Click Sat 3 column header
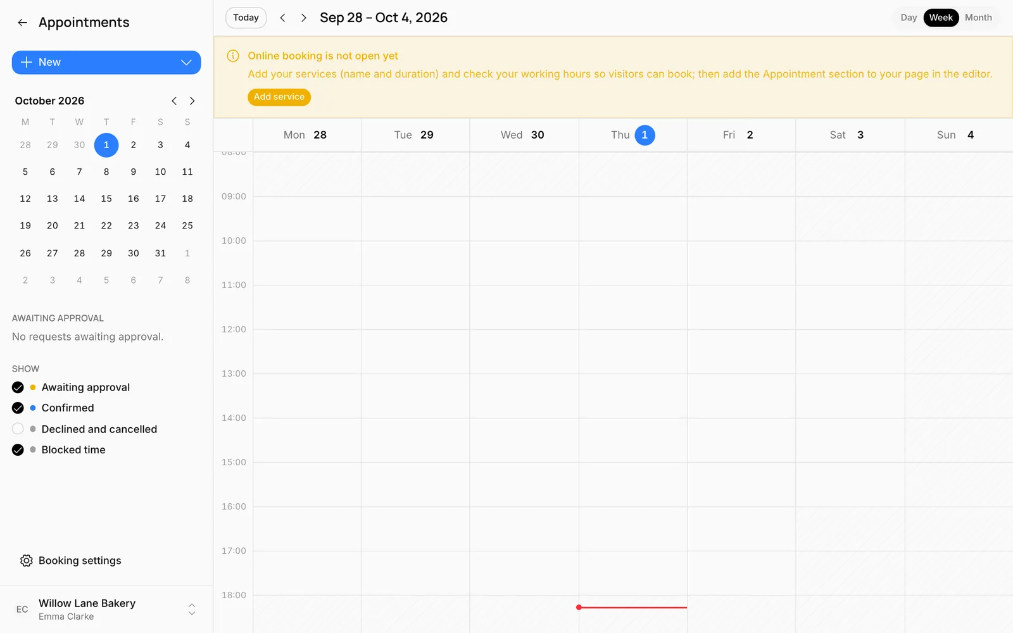 click(850, 135)
